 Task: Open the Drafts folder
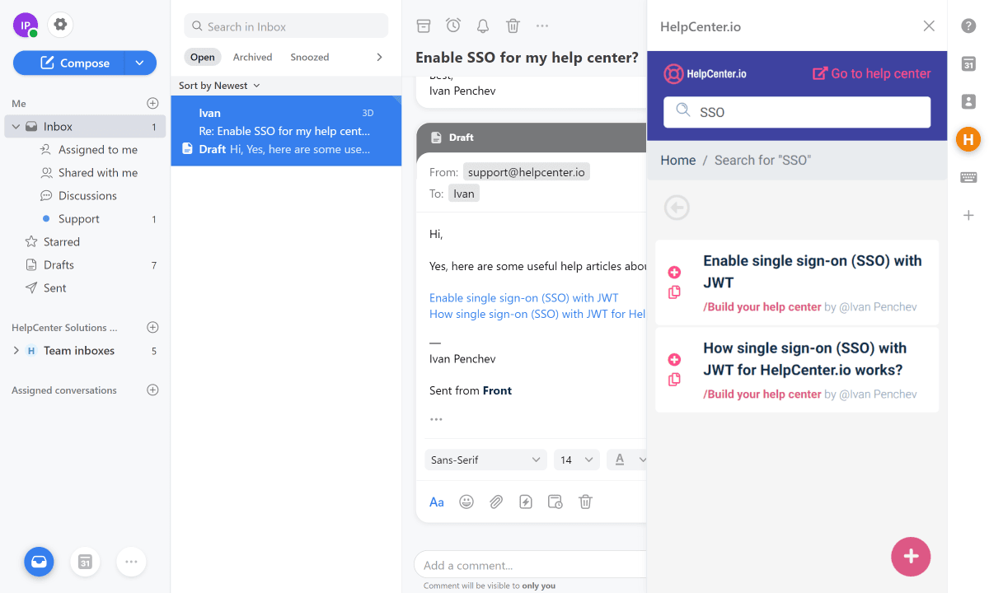[59, 265]
